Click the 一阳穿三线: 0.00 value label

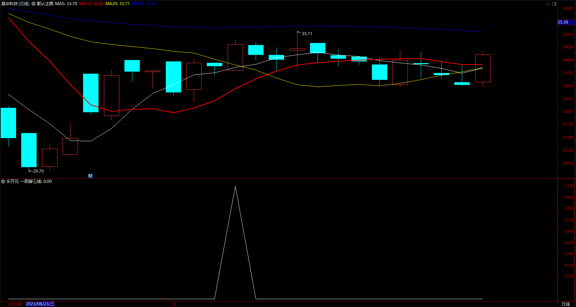click(x=36, y=181)
